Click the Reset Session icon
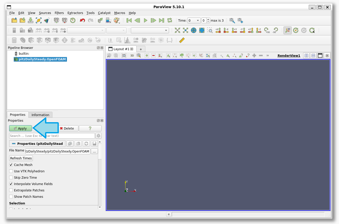Image resolution: width=339 pixels, height=224 pixels. [x=73, y=20]
